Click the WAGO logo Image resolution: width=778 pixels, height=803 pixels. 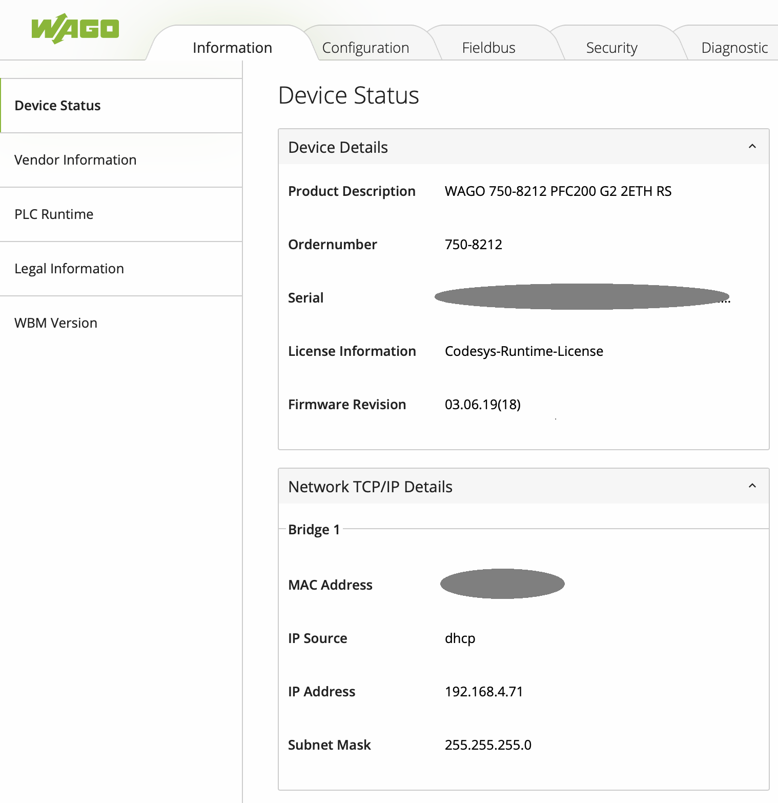point(75,29)
